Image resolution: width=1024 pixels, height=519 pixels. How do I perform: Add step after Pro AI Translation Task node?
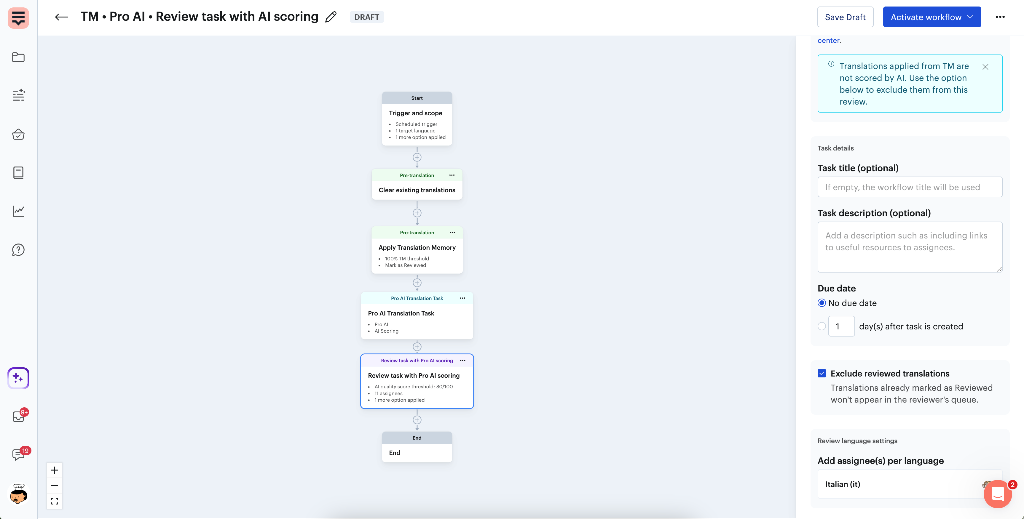point(417,347)
